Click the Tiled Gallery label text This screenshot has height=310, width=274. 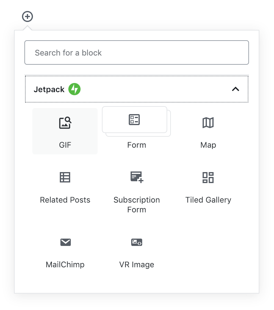click(208, 200)
